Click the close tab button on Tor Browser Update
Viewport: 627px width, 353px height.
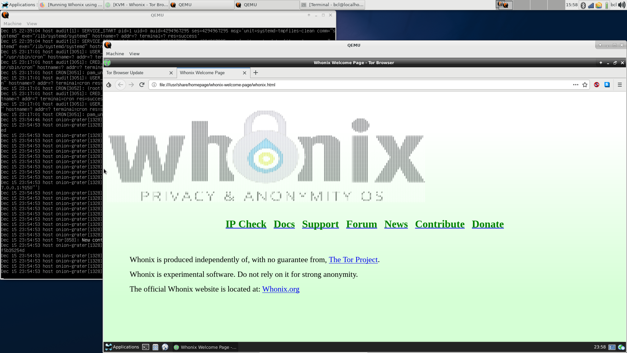171,73
